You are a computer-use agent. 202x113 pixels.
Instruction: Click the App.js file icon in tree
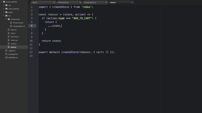(x=9, y=33)
